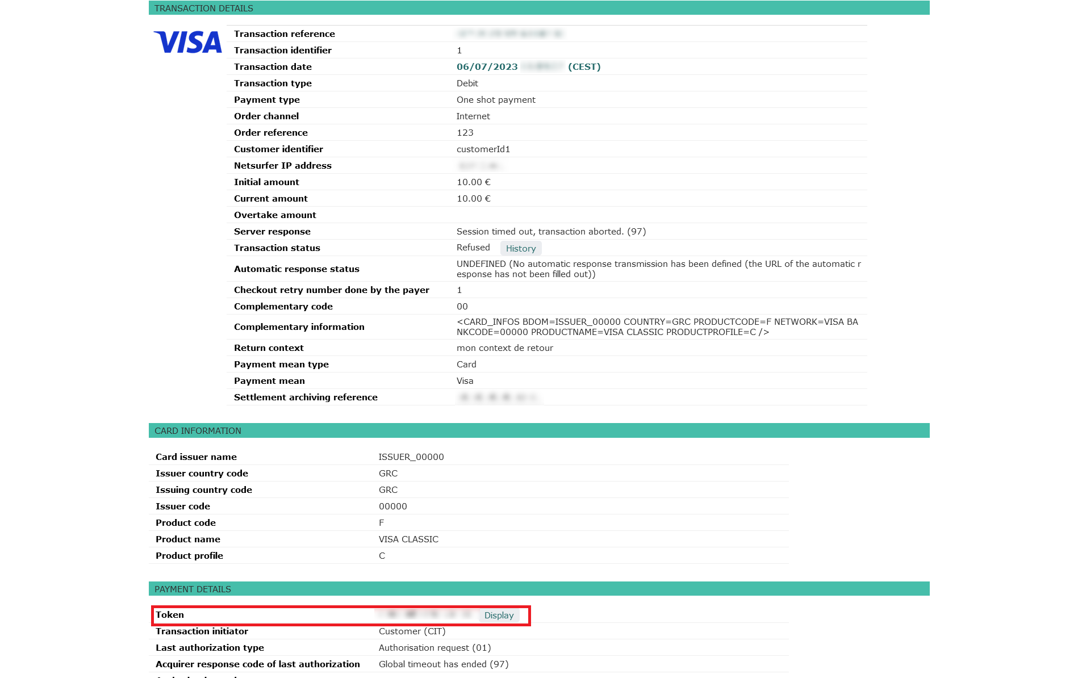1078x678 pixels.
Task: Click the CARD_INFOS complementary information text
Action: [x=657, y=327]
